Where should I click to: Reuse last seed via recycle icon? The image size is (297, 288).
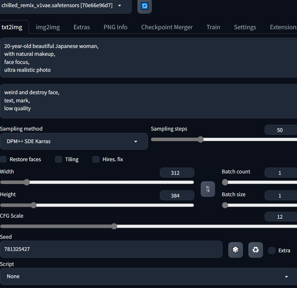click(x=255, y=250)
